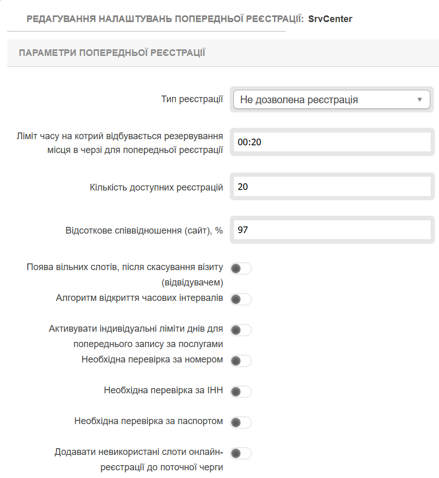Toggle adding unused online slots to queue
This screenshot has width=439, height=478.
click(241, 453)
